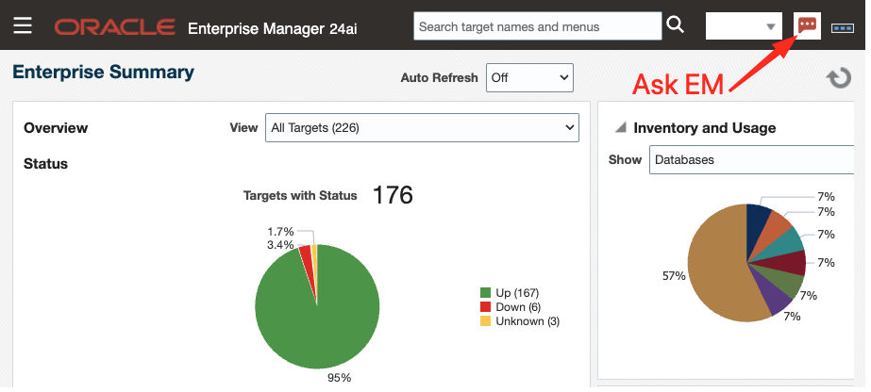Open the View All Targets dropdown
The width and height of the screenshot is (871, 392).
pyautogui.click(x=422, y=127)
